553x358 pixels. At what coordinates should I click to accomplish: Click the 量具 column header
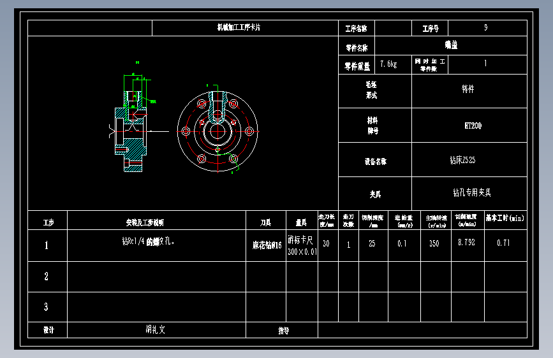tap(302, 220)
